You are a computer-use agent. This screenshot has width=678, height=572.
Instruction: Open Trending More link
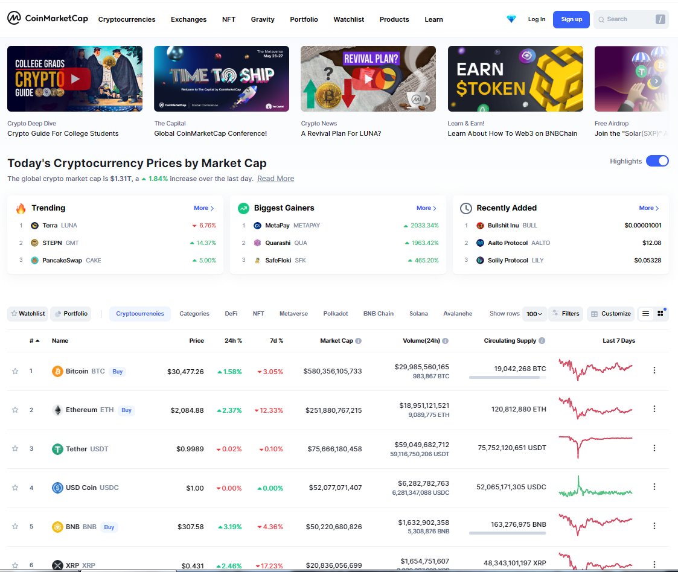coord(203,208)
